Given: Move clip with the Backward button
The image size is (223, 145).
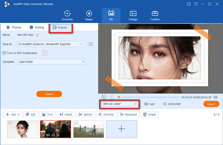Looking at the screenshot, I should [x=129, y=115].
